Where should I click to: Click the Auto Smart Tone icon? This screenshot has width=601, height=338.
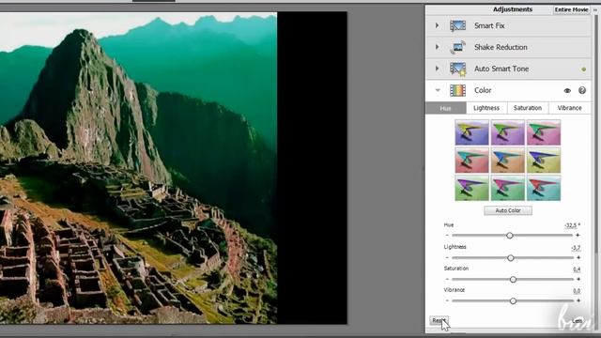pos(457,69)
